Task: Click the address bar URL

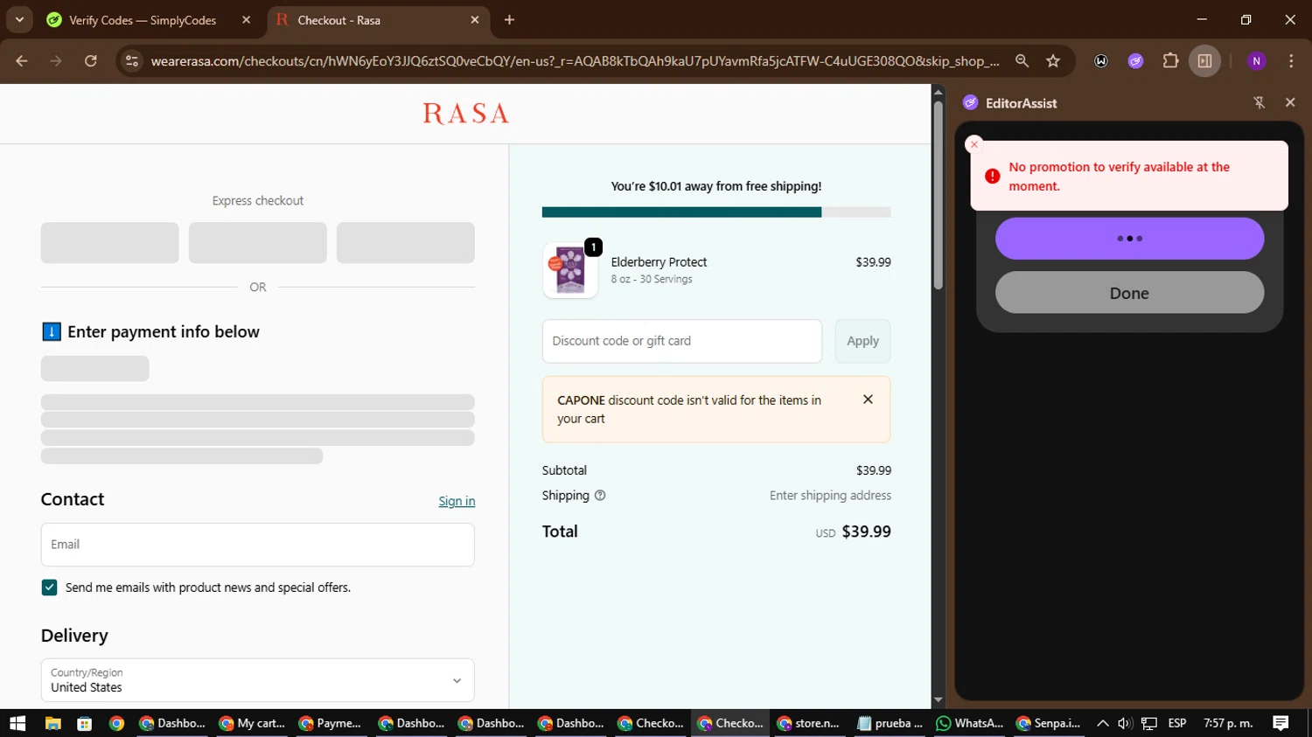Action: pyautogui.click(x=575, y=61)
